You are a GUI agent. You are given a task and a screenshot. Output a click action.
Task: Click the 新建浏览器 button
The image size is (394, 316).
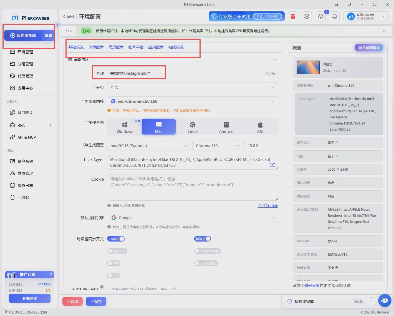click(23, 36)
